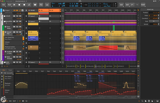
Task: Toggle the mixer panel icon in footer
Action: point(26,101)
